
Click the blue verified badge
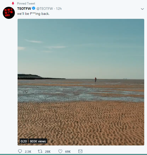point(34,8)
